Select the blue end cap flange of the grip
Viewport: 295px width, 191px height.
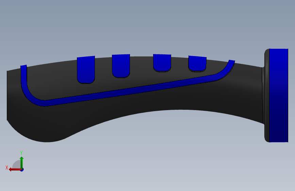(x=278, y=95)
